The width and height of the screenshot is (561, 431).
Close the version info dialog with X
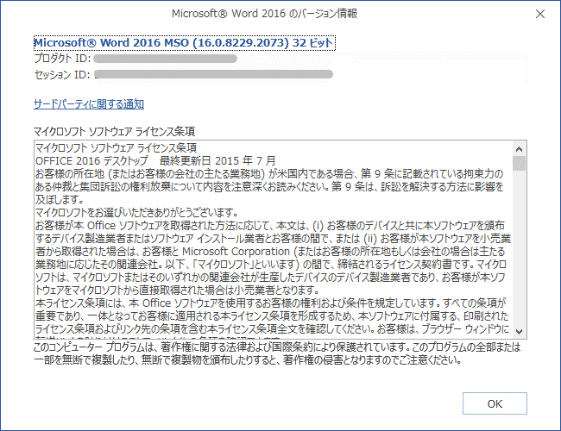tap(540, 14)
